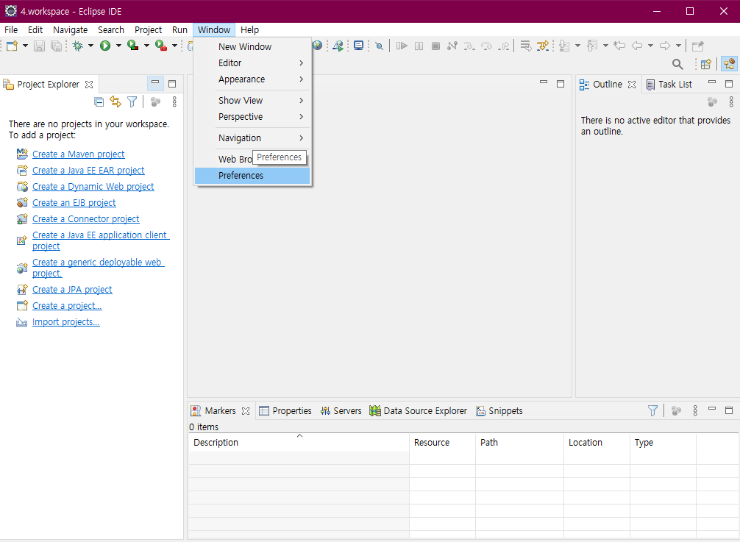The width and height of the screenshot is (740, 542).
Task: Open Markers view filter icon
Action: point(652,411)
